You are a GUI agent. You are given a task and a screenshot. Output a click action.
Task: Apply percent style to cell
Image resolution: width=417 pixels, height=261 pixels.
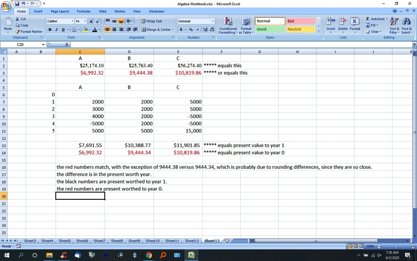[x=191, y=29]
